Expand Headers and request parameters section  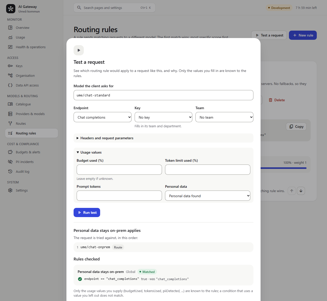click(163, 138)
